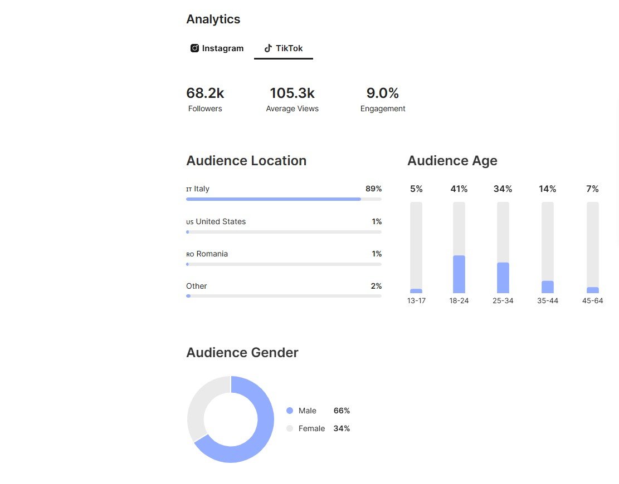The width and height of the screenshot is (619, 484).
Task: Click the 18-24 age bar
Action: 459,248
